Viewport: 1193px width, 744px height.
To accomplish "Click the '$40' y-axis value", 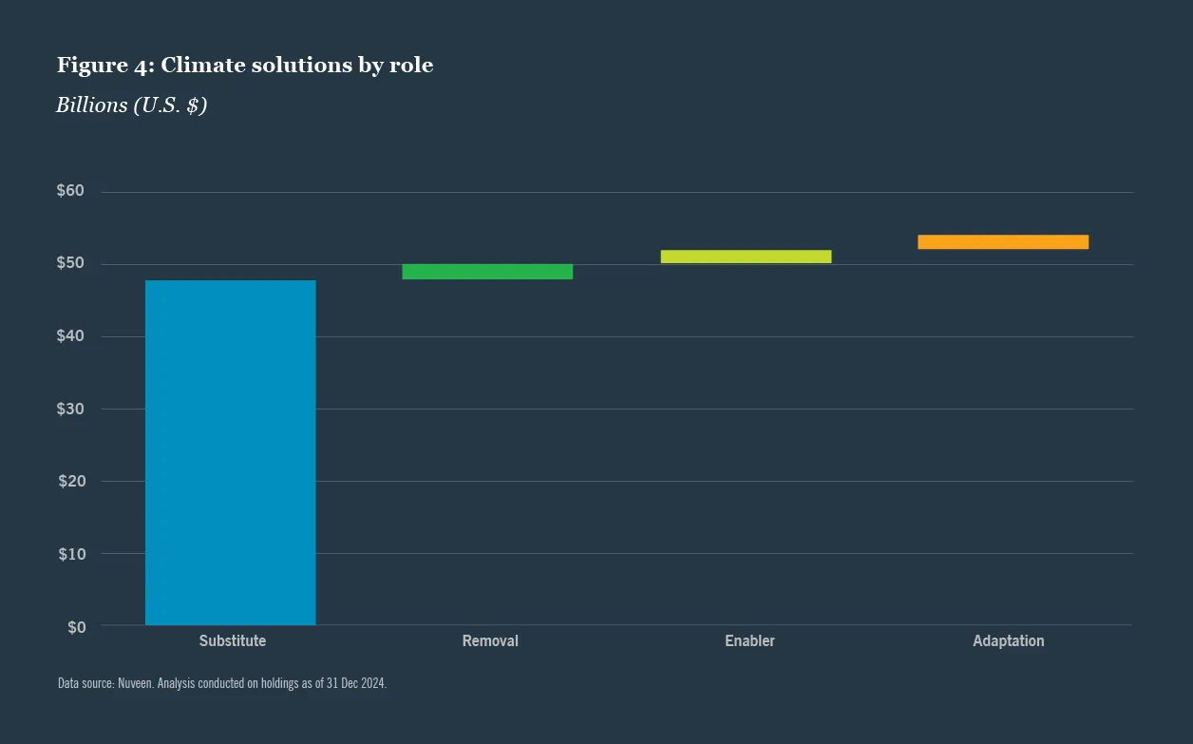I will tap(70, 335).
